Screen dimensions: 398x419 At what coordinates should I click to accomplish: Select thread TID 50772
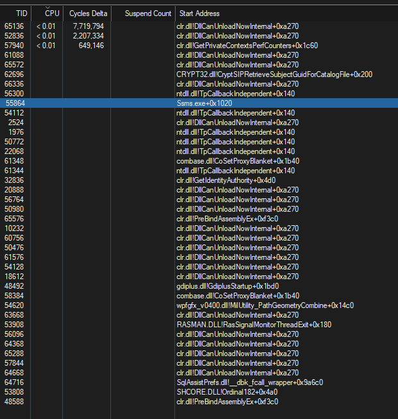pos(199,142)
